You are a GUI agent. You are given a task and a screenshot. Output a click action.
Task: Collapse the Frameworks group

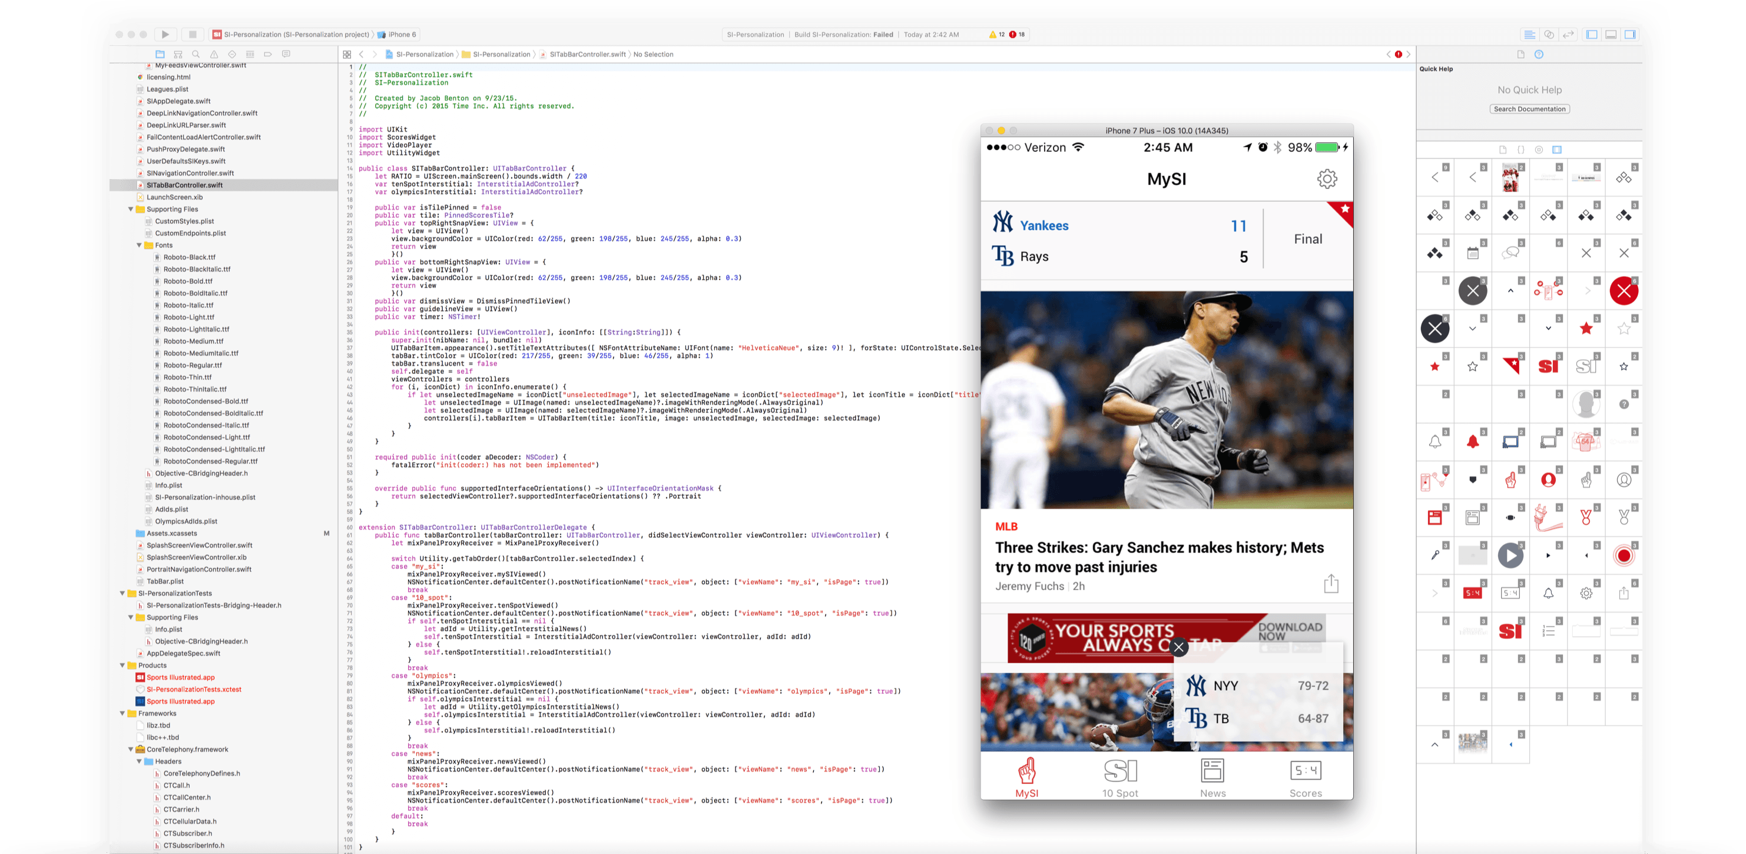point(122,714)
